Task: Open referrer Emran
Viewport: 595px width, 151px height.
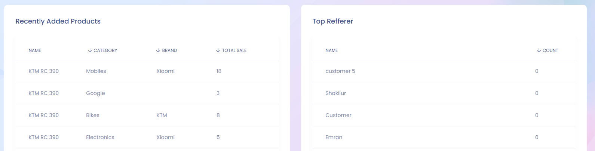Action: [x=334, y=137]
